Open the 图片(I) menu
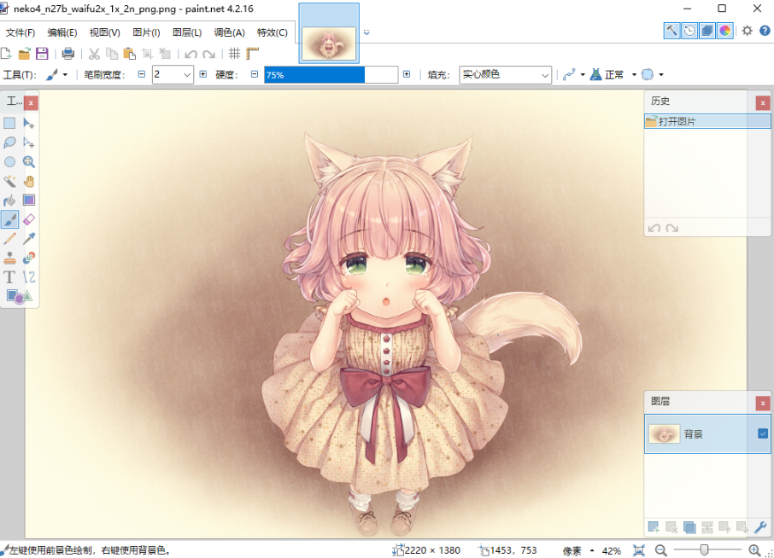The width and height of the screenshot is (774, 558). (147, 32)
